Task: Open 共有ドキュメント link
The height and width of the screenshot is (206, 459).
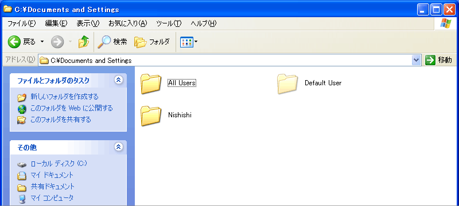Action: (53, 187)
